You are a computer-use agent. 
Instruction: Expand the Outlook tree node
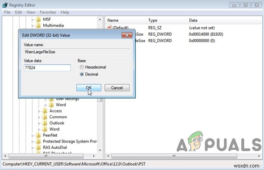coord(39,123)
